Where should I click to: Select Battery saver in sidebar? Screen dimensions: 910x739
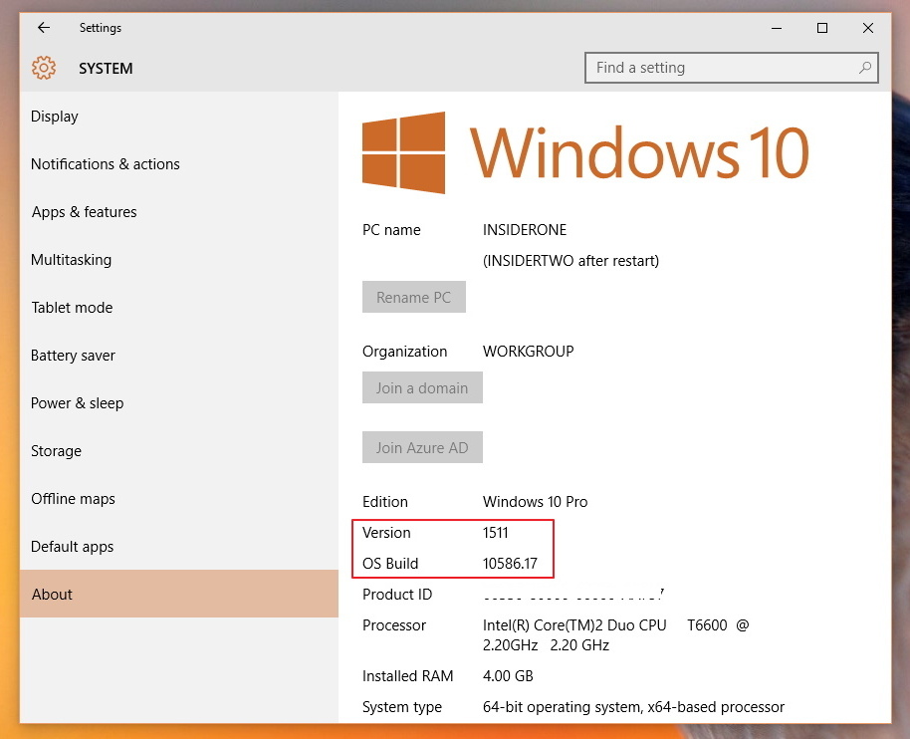[x=179, y=356]
